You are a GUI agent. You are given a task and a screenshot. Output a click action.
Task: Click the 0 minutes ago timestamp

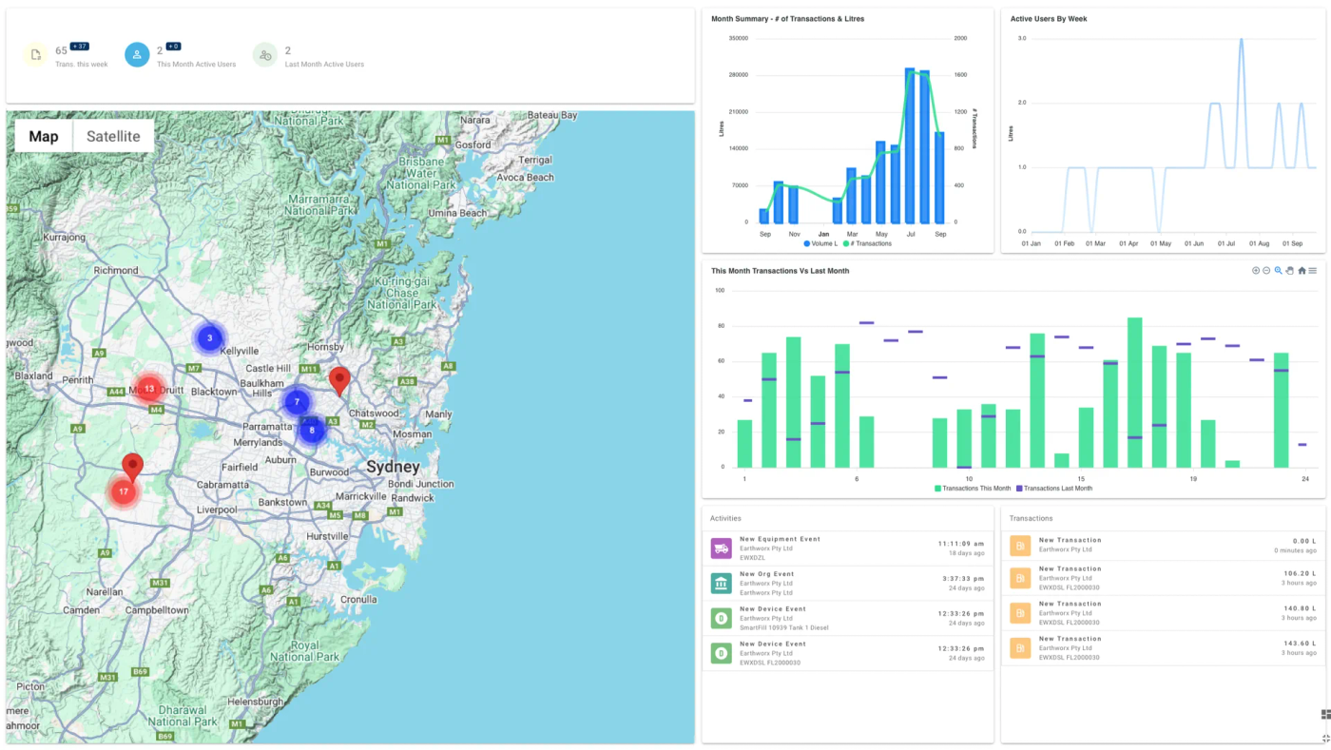point(1296,551)
